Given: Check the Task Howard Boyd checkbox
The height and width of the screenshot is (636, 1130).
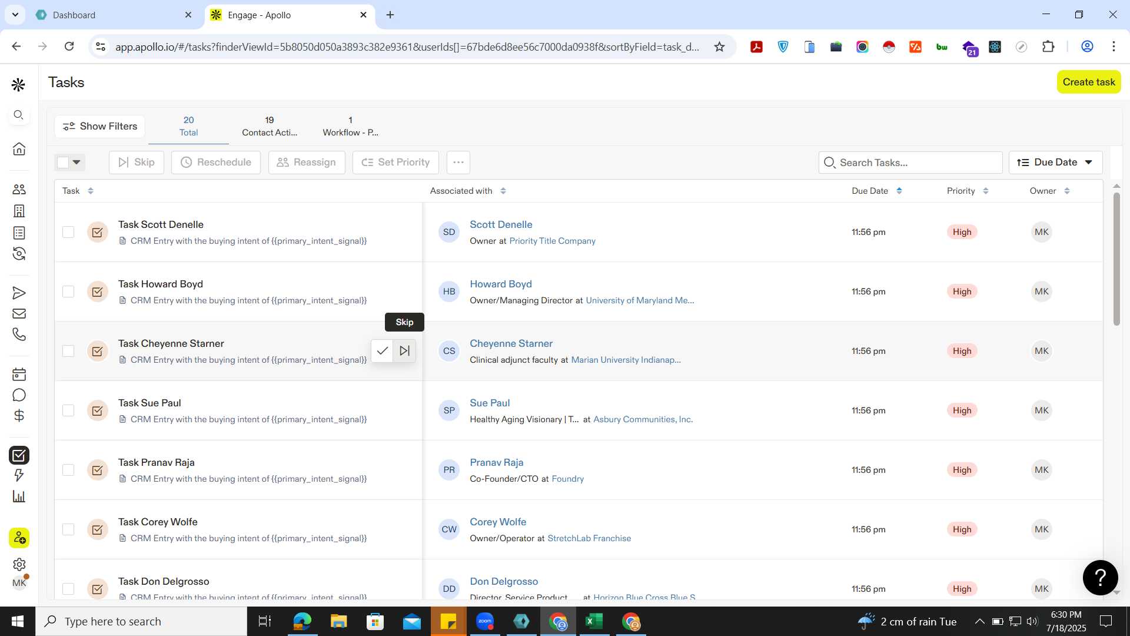Looking at the screenshot, I should pyautogui.click(x=68, y=291).
